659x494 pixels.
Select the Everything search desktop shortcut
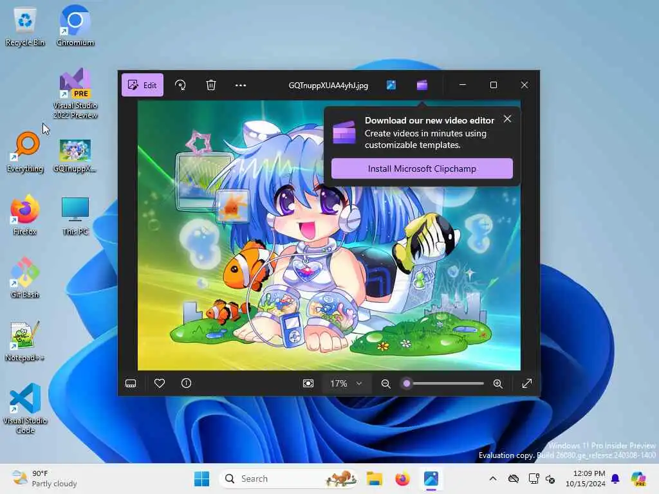[25, 152]
